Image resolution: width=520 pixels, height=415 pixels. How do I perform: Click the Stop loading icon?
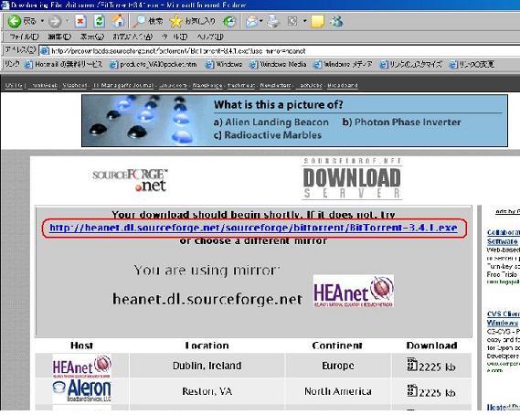tap(80, 22)
